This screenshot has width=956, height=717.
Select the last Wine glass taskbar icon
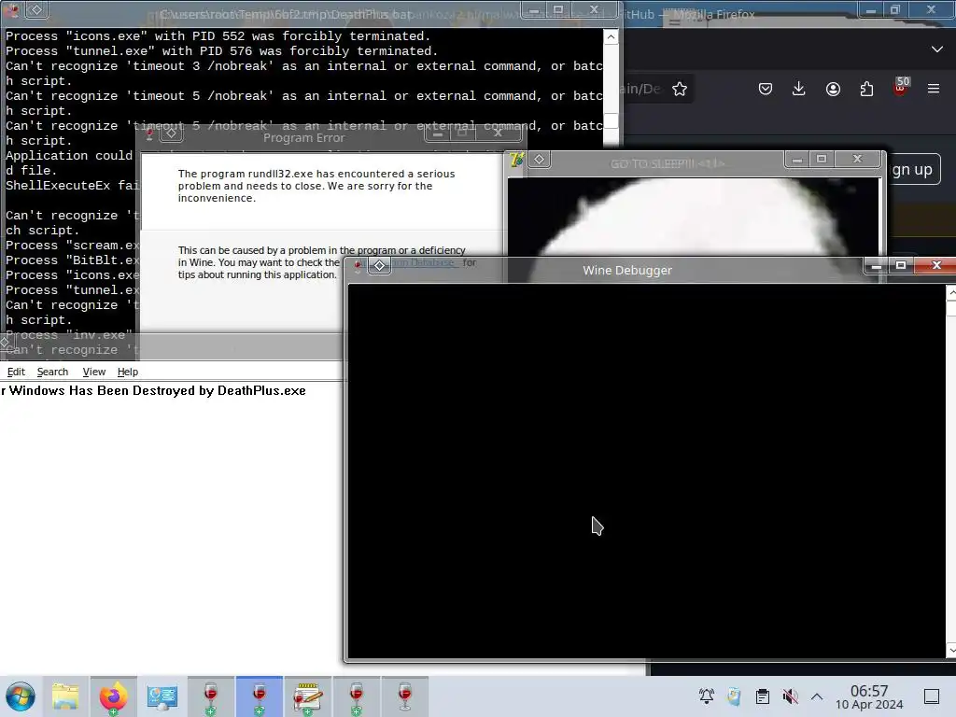tap(405, 696)
